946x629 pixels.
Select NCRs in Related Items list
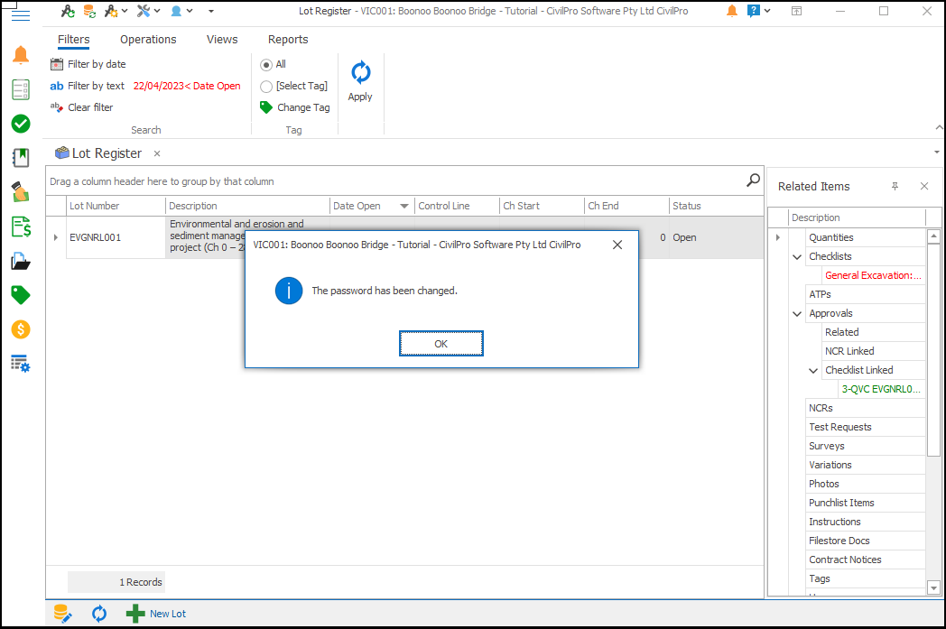tap(821, 408)
